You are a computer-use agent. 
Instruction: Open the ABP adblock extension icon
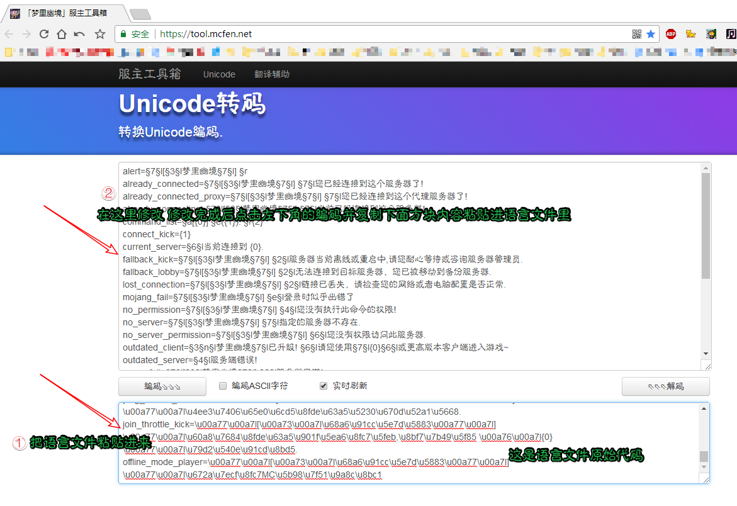point(671,34)
